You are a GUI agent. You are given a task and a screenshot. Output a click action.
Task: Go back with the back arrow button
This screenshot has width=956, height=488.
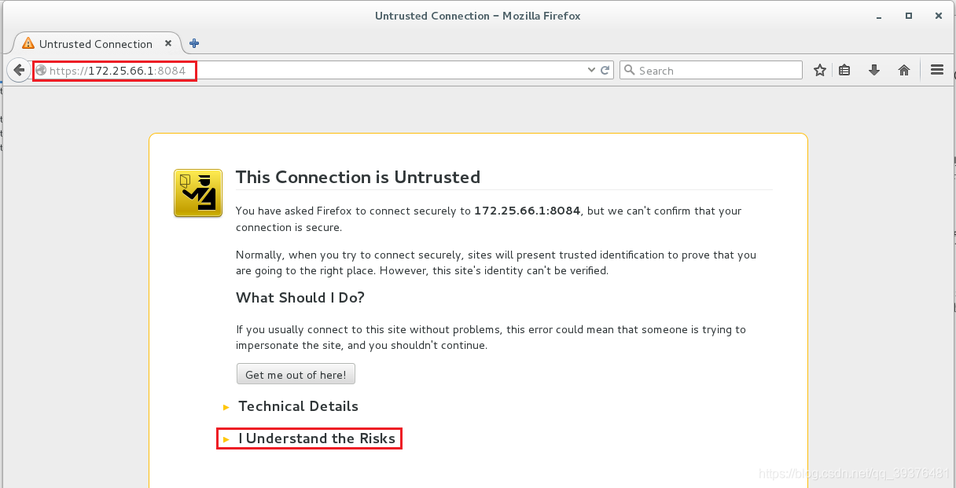point(19,70)
